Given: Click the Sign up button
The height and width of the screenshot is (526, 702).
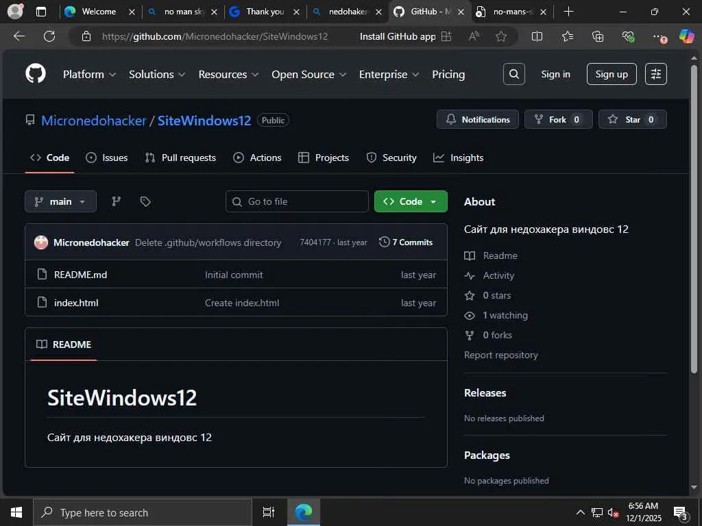Looking at the screenshot, I should [x=612, y=74].
